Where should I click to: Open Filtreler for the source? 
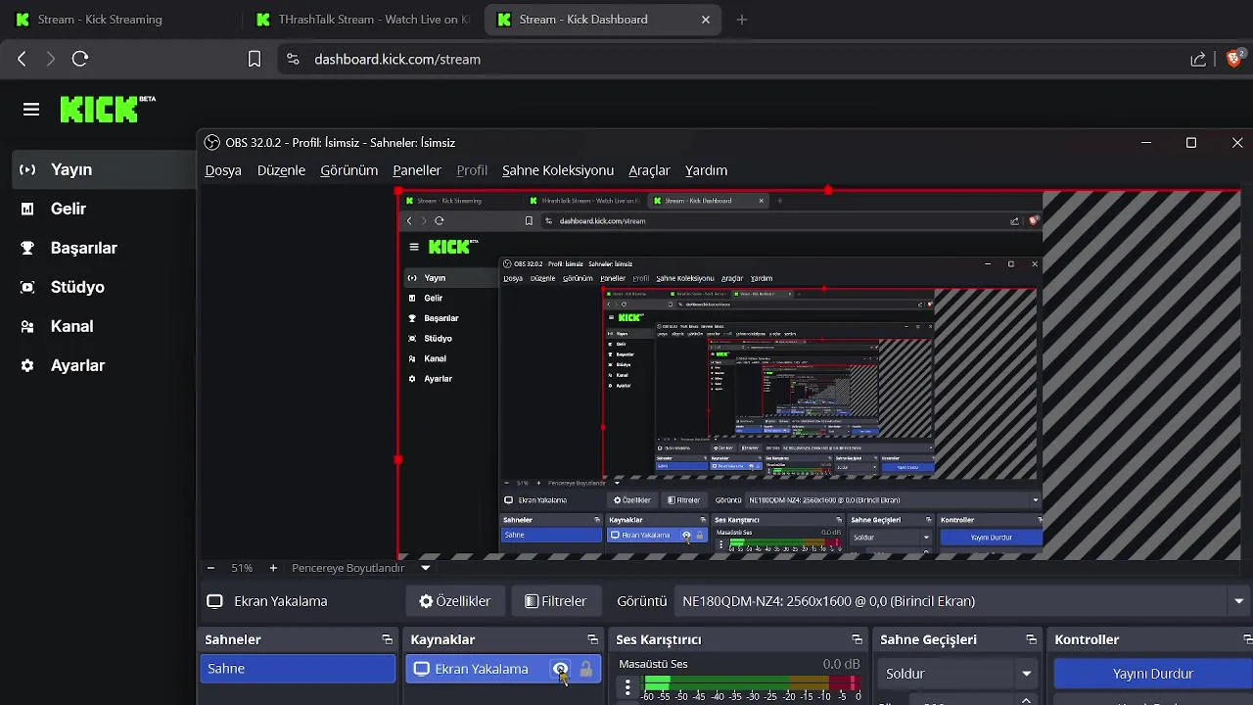tap(556, 601)
